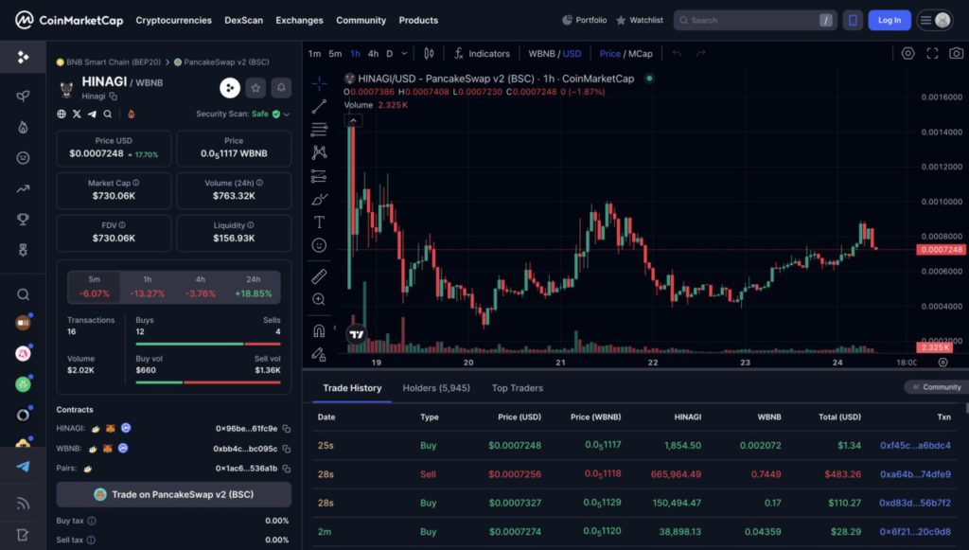Select the 24h stats period segment
Viewport: 969px width, 550px height.
tap(253, 287)
